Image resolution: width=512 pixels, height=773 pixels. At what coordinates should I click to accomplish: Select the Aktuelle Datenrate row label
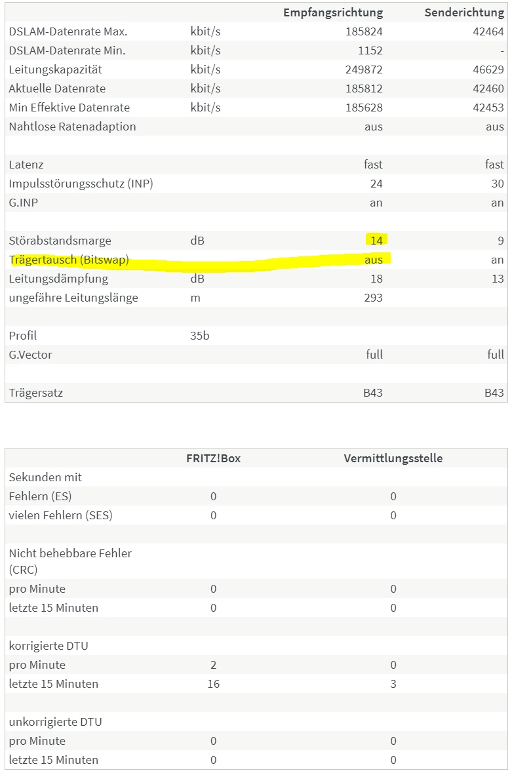pos(57,89)
